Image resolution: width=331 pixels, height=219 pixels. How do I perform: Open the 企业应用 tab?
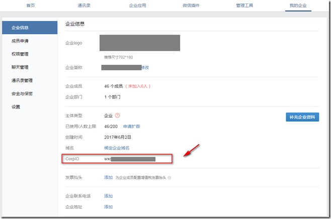tap(137, 5)
